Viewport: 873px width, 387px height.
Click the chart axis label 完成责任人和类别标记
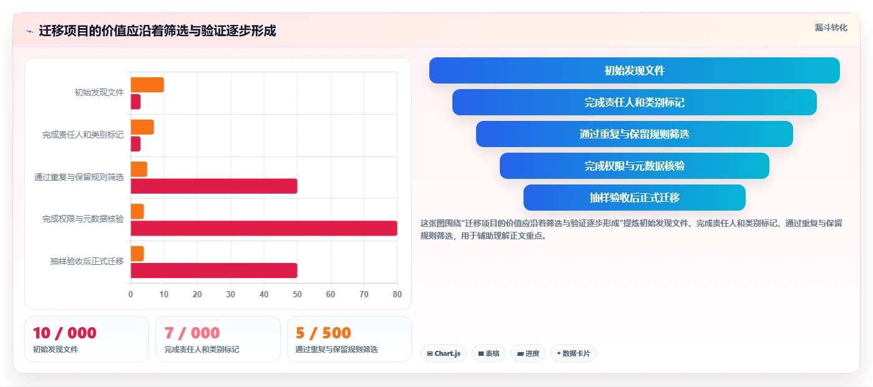click(83, 135)
